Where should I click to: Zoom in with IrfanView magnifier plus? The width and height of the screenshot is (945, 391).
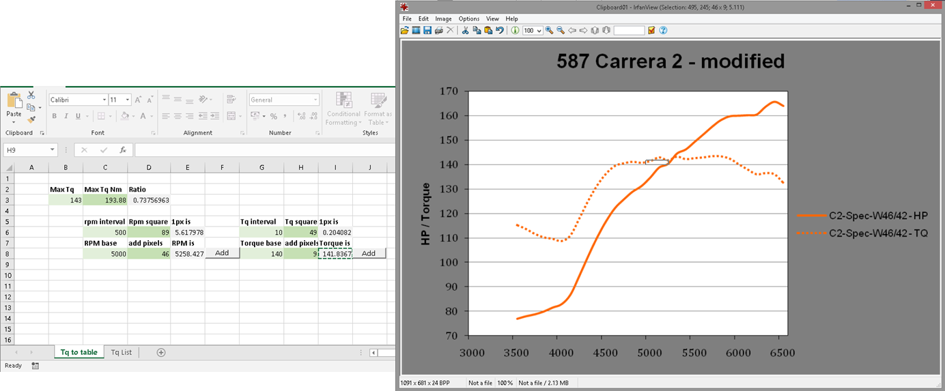click(x=549, y=30)
